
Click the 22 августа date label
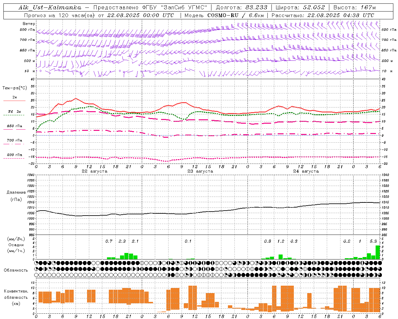click(x=95, y=171)
